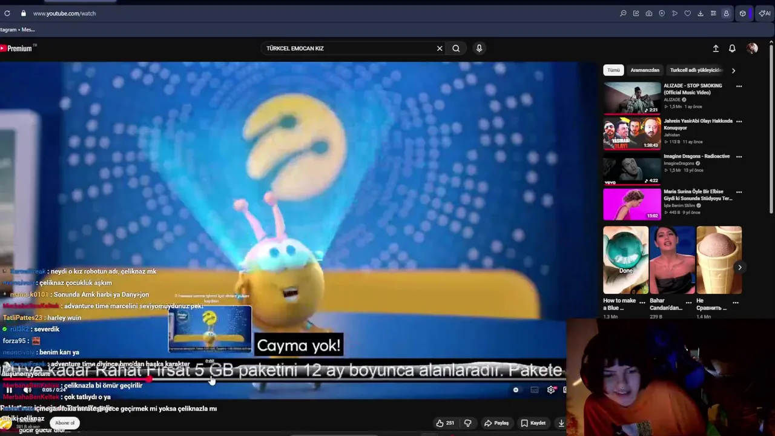The height and width of the screenshot is (436, 775).
Task: Open YouTube create/upload icon
Action: (716, 48)
